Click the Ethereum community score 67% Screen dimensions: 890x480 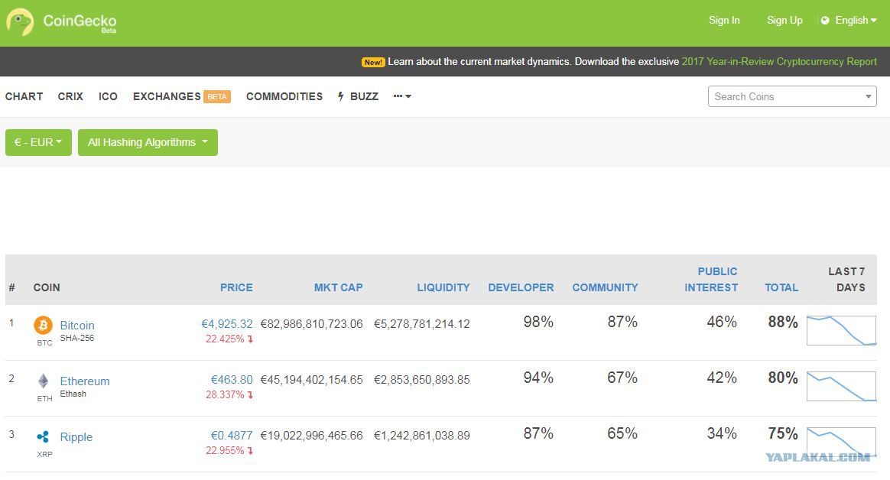(x=622, y=378)
